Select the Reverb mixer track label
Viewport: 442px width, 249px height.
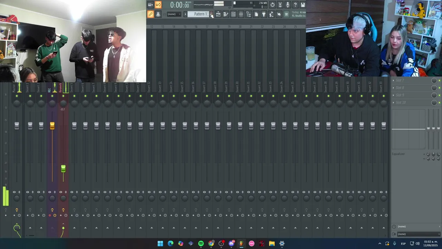tap(60, 87)
